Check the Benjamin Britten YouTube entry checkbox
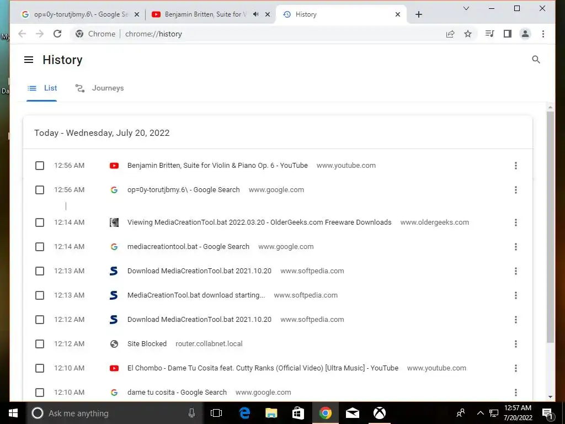 40,166
